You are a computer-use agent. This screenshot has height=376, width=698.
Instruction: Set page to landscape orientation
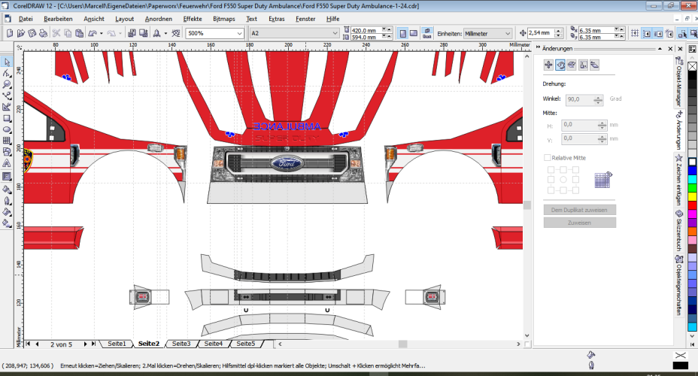[x=414, y=33]
